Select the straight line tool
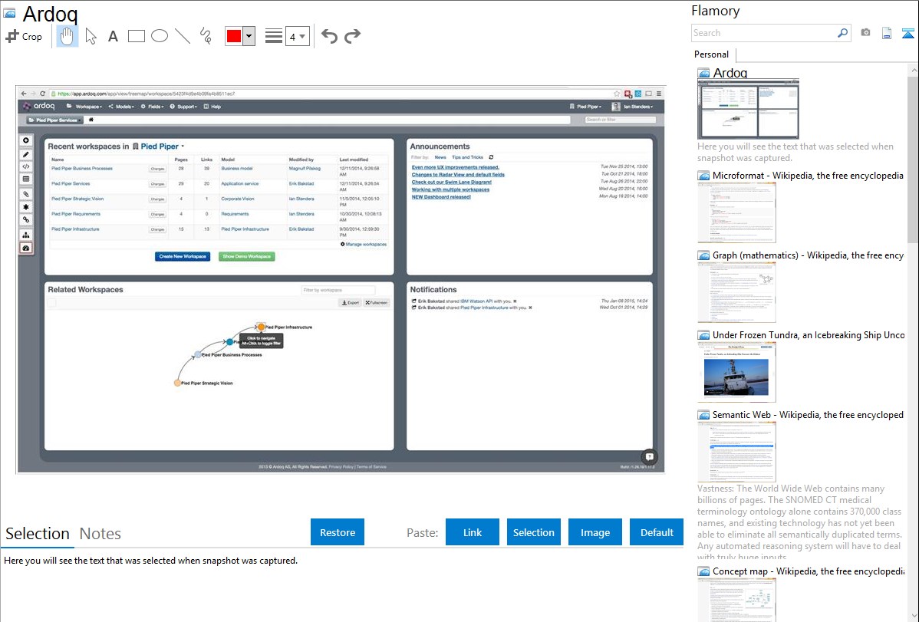 (183, 36)
